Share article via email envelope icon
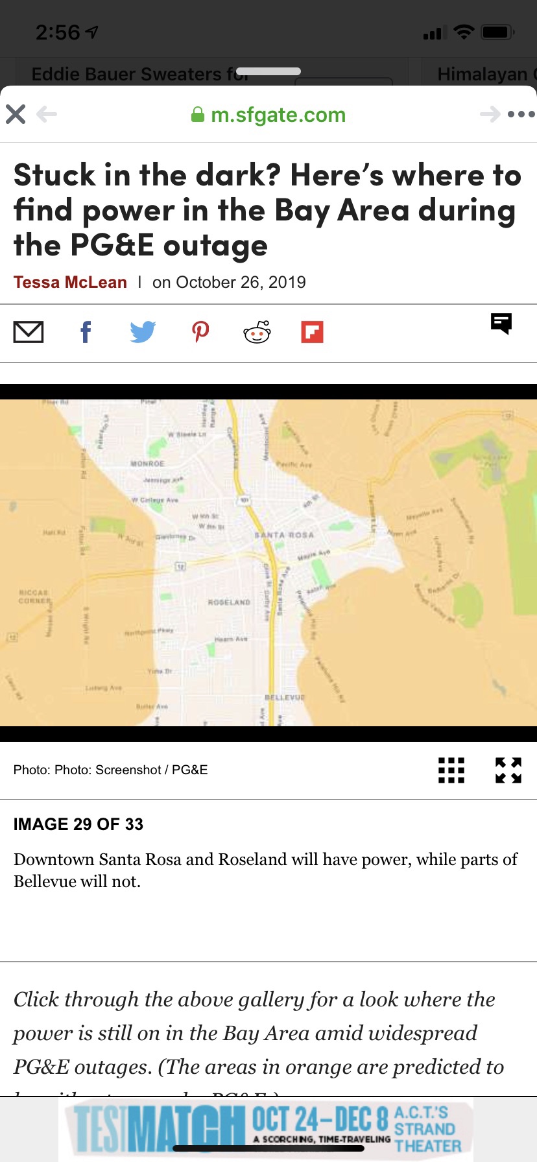This screenshot has width=537, height=1162. click(x=29, y=332)
